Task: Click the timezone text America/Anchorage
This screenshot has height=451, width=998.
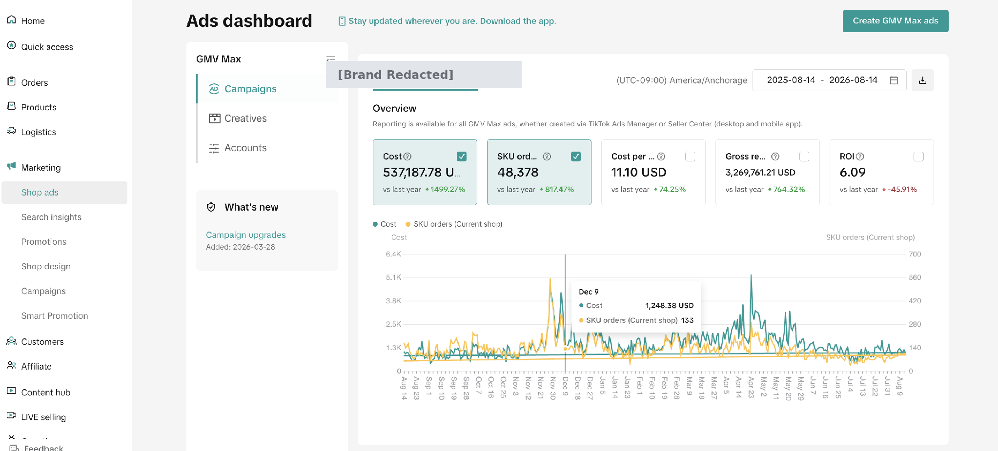Action: (x=681, y=80)
